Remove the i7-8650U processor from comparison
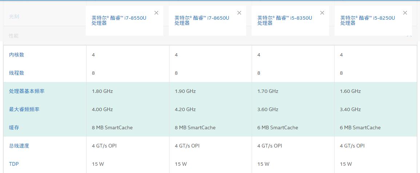 pos(239,13)
